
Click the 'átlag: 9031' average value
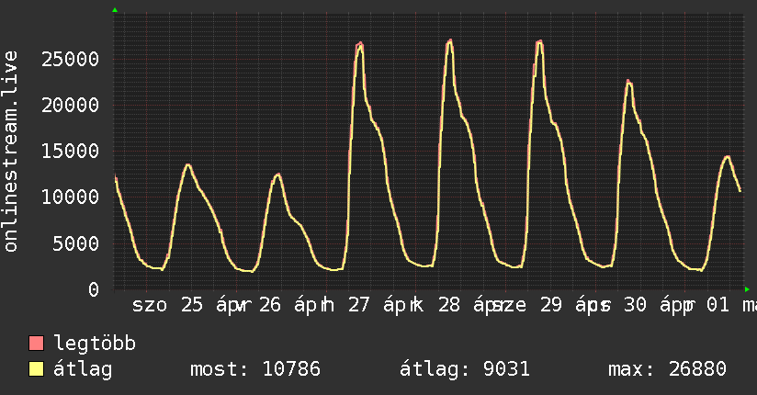click(465, 369)
